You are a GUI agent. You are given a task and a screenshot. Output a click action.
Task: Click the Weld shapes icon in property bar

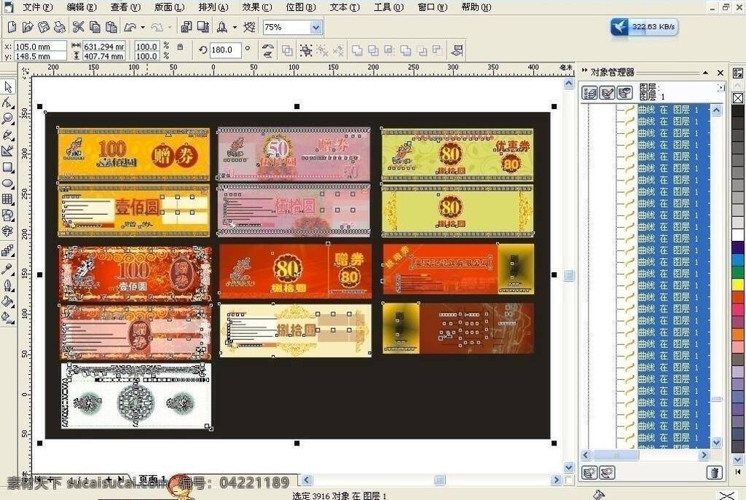click(x=357, y=50)
